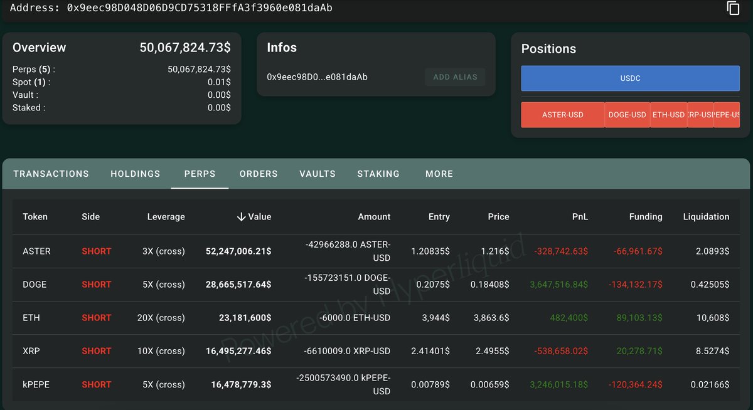Sort the table by the Value arrow

(241, 216)
